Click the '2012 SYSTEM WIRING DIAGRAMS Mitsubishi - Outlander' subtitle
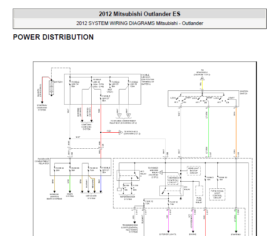This screenshot has width=268, height=236. [139, 23]
